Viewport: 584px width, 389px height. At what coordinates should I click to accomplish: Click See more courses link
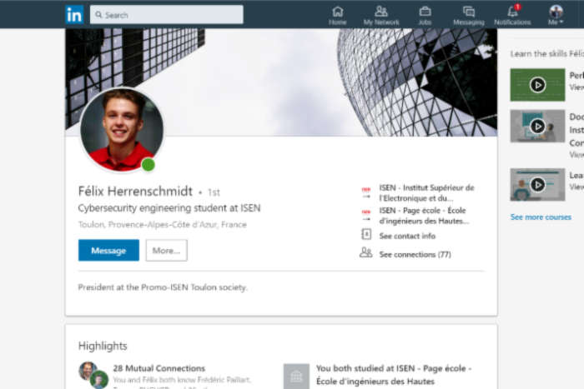click(541, 217)
